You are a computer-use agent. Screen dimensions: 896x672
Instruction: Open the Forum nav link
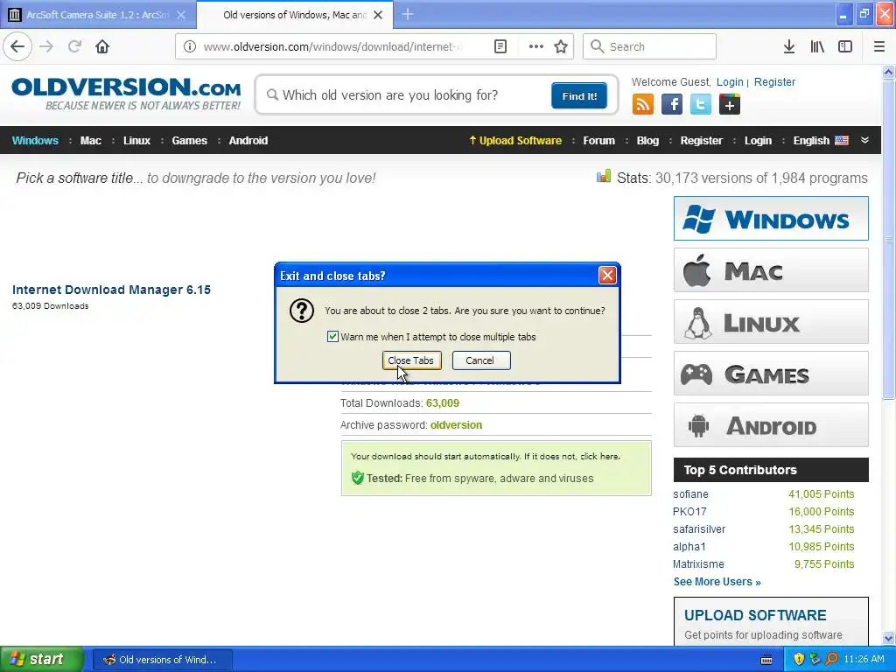coord(598,141)
